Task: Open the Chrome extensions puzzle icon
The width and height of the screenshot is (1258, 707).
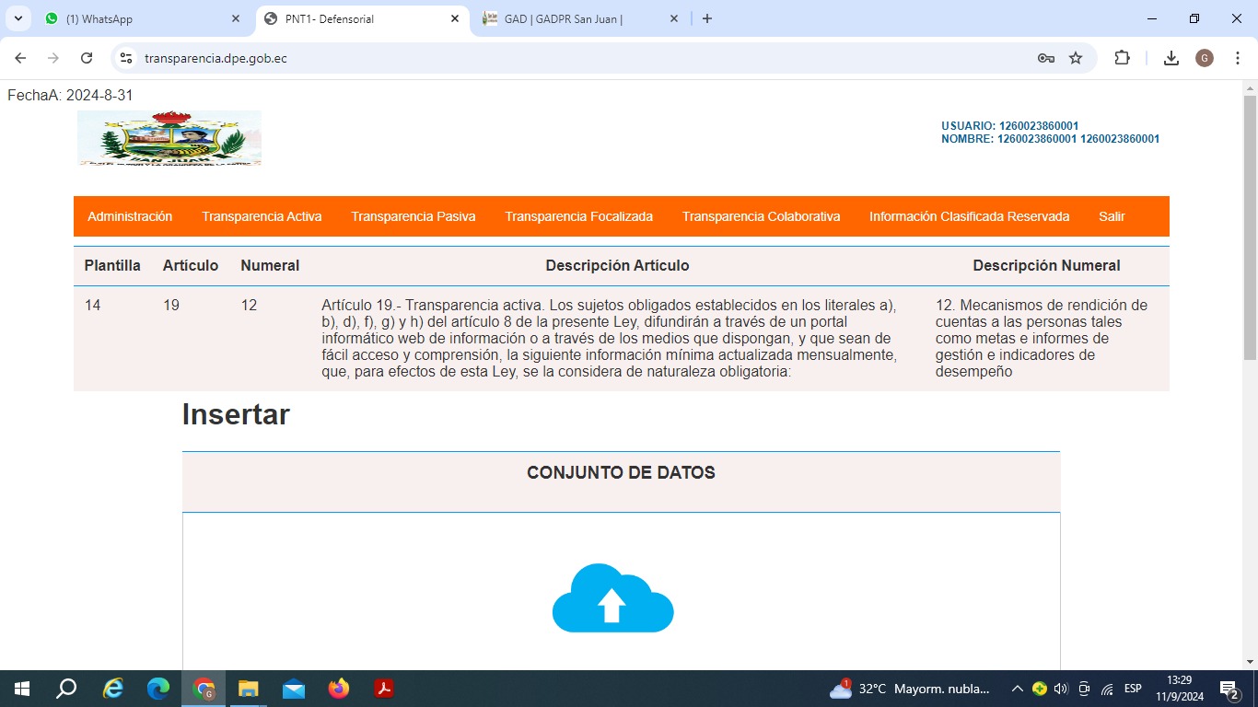Action: (1122, 58)
